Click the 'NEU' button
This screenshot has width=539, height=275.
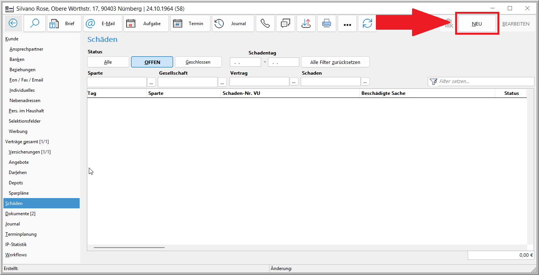(477, 24)
